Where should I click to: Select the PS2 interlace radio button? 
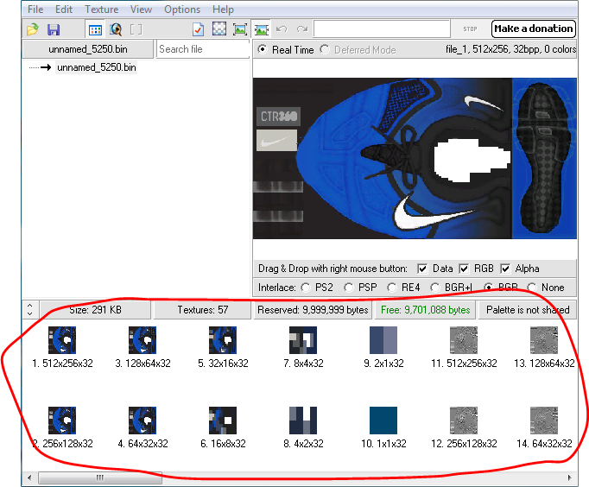pos(305,288)
